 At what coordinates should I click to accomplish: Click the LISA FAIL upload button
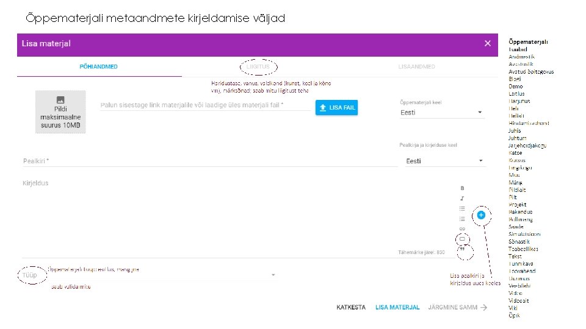point(336,107)
